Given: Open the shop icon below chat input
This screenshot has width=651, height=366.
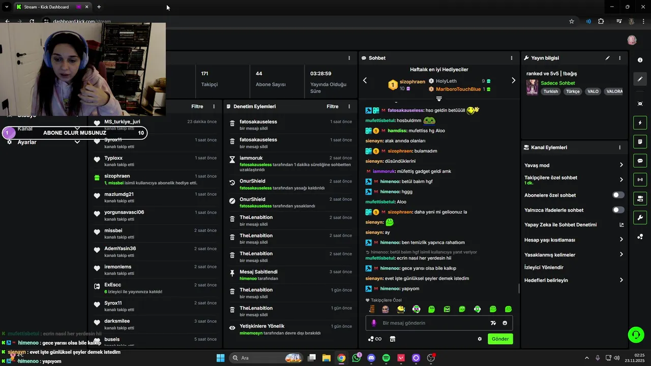Looking at the screenshot, I should tap(393, 339).
